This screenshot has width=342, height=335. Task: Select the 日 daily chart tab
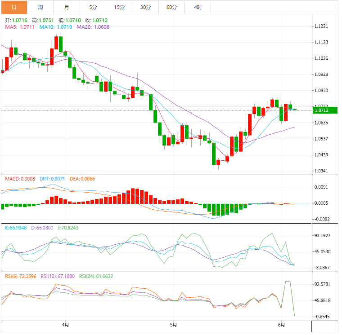(14, 7)
